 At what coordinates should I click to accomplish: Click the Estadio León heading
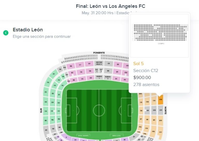28,30
